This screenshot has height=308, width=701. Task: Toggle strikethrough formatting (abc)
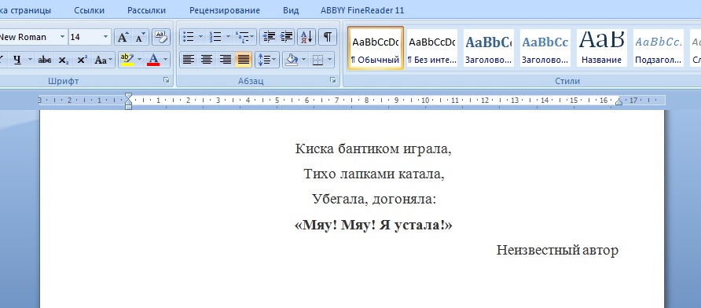pos(45,60)
